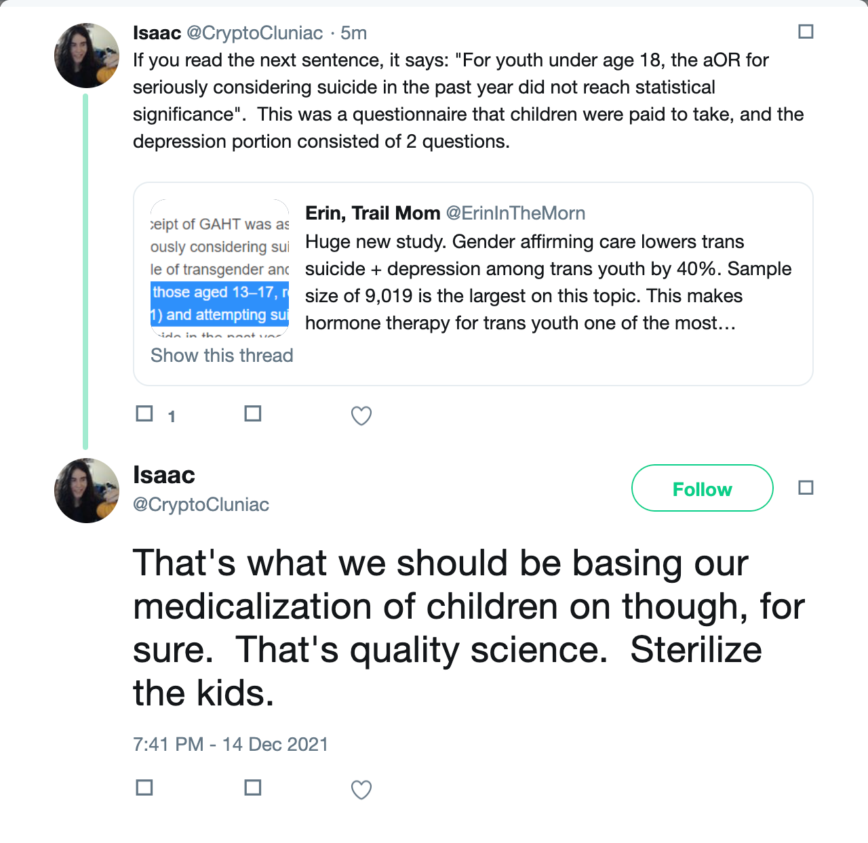Open the 7:41 PM - 14 Dec 2021 timestamp
The width and height of the screenshot is (868, 843).
231,745
